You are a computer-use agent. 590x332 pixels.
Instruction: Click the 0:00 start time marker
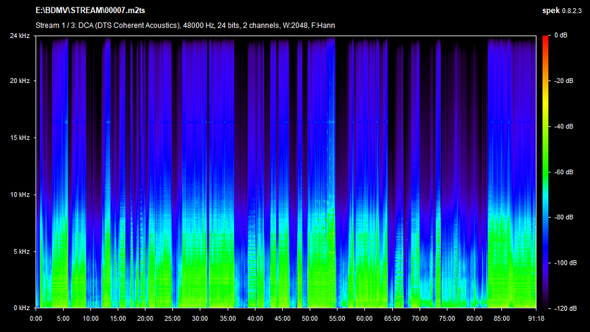pyautogui.click(x=36, y=318)
